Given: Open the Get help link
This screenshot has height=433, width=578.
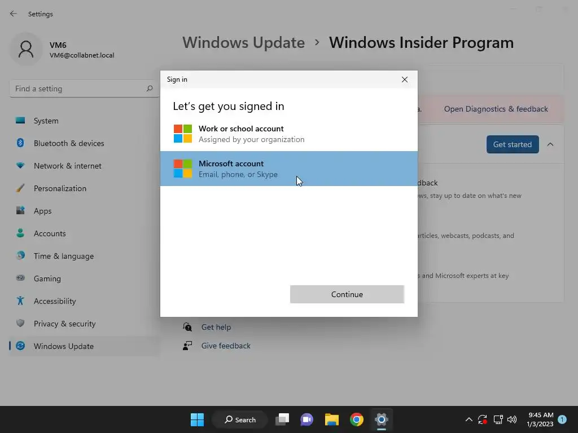Looking at the screenshot, I should [x=216, y=327].
